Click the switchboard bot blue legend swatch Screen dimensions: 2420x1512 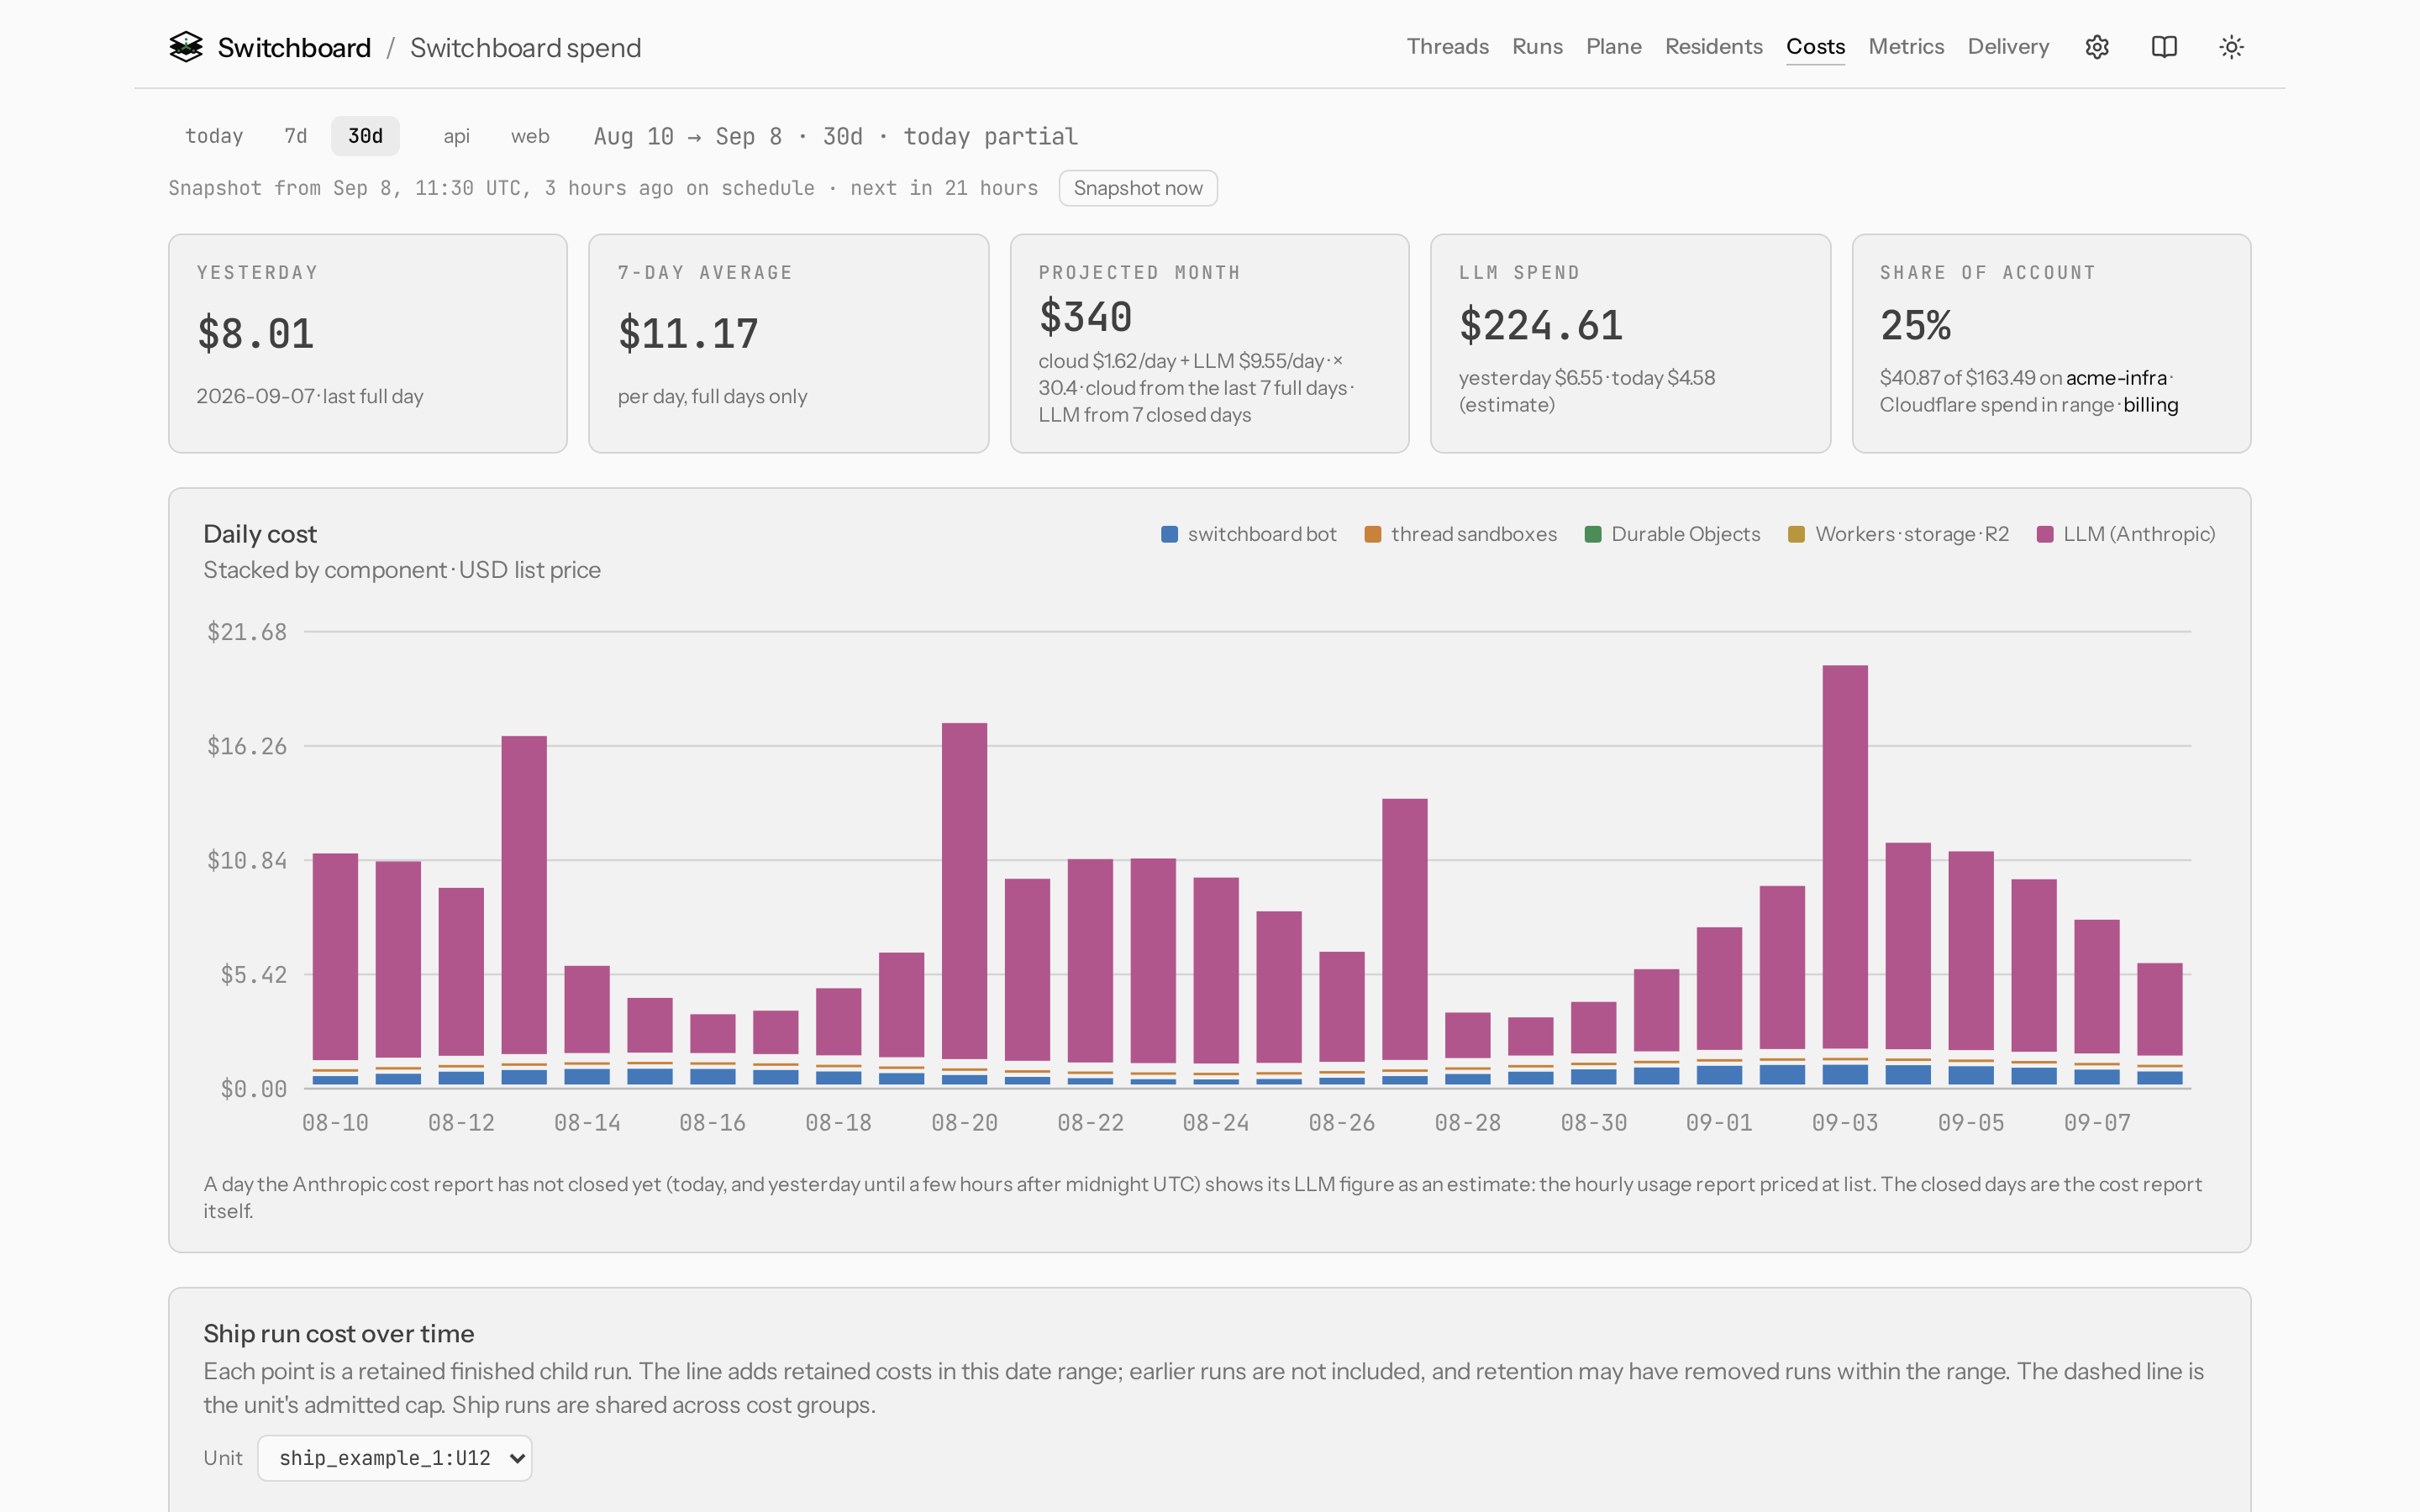tap(1169, 534)
